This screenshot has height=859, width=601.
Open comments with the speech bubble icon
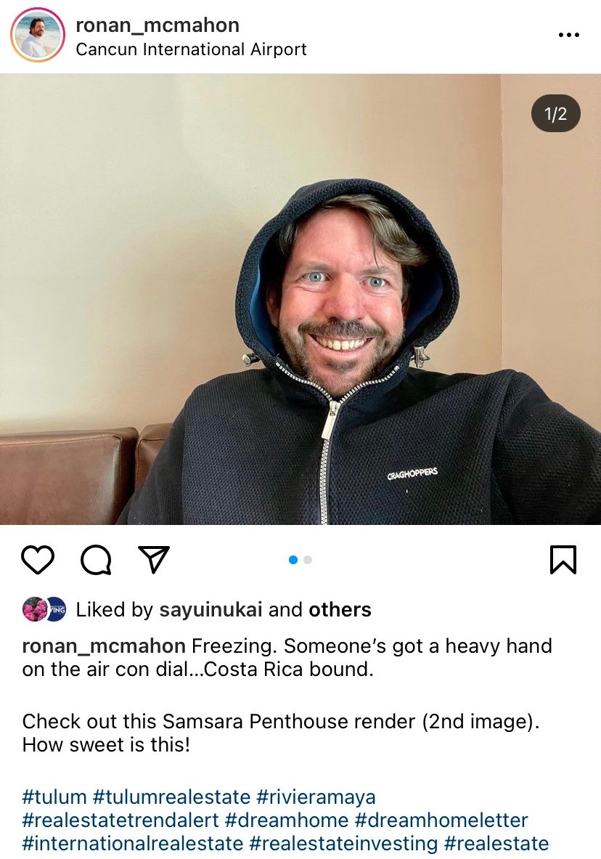(x=96, y=560)
